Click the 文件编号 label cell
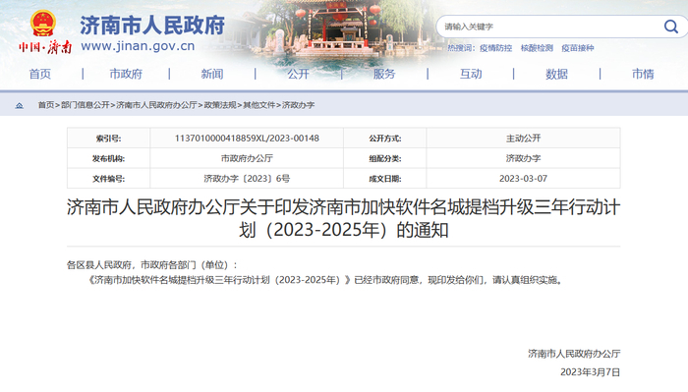 (x=108, y=179)
